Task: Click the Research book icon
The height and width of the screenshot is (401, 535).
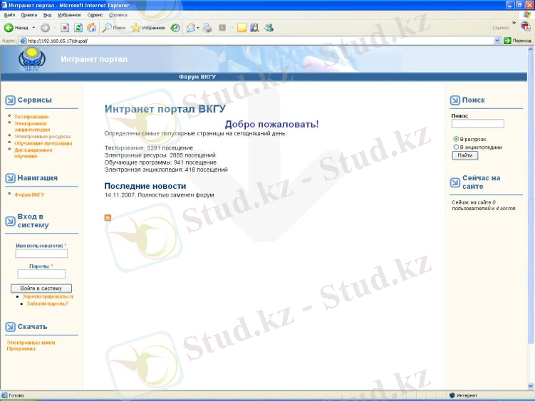Action: [254, 28]
